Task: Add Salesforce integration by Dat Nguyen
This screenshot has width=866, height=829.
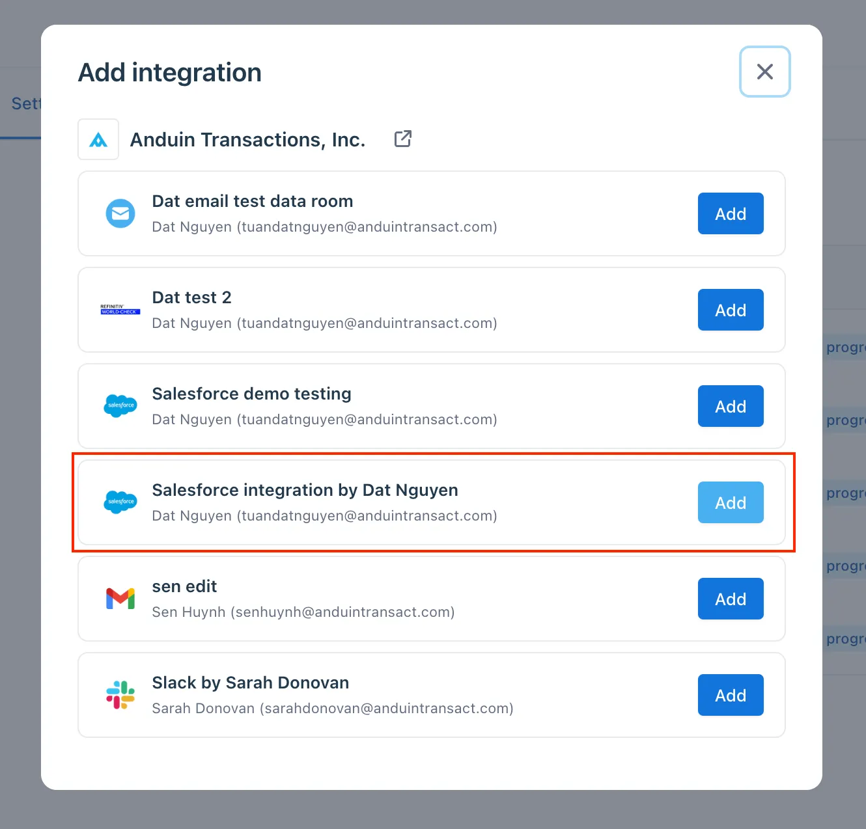Action: [x=731, y=502]
